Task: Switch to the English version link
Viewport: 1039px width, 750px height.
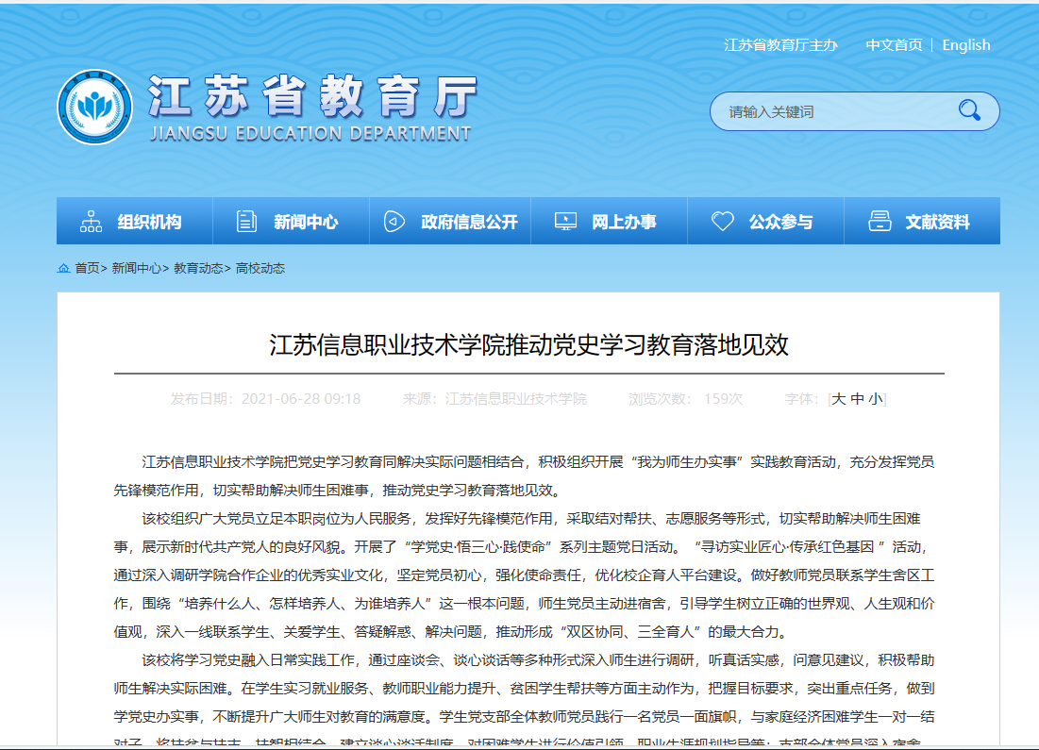Action: pos(966,45)
